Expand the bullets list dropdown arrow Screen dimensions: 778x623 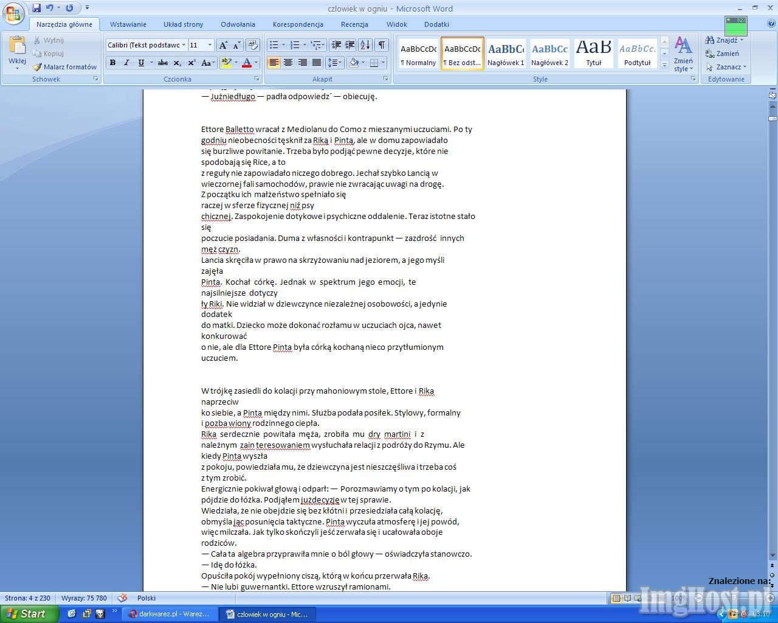[x=283, y=45]
